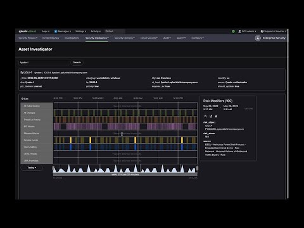Open the Apps dropdown menu
This screenshot has height=228, width=304.
coord(46,31)
